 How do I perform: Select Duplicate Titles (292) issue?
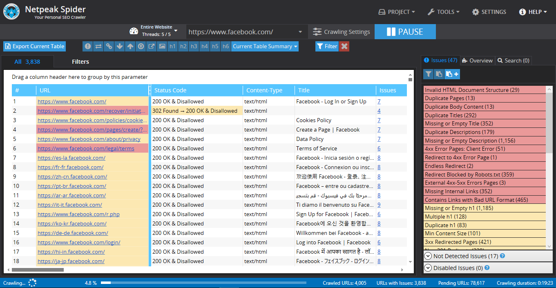tap(485, 115)
